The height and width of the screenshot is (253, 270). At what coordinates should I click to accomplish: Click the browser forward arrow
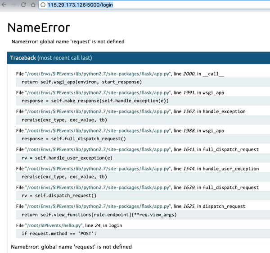coord(14,5)
